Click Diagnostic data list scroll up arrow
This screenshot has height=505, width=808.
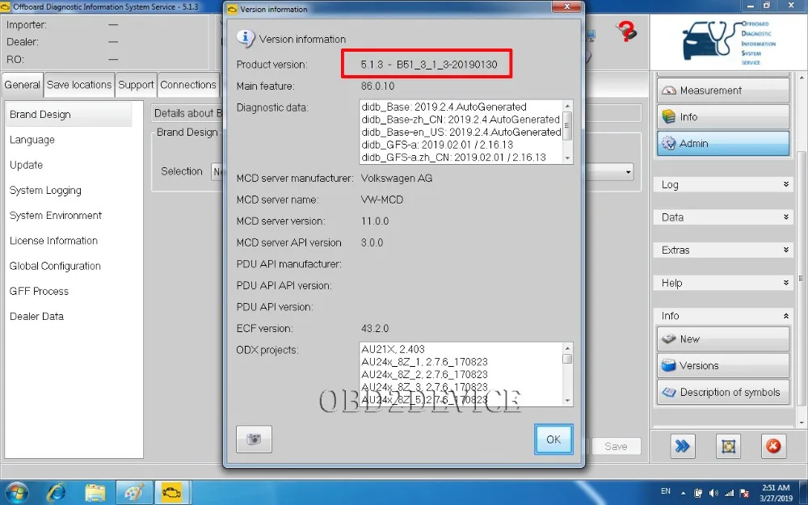(567, 106)
